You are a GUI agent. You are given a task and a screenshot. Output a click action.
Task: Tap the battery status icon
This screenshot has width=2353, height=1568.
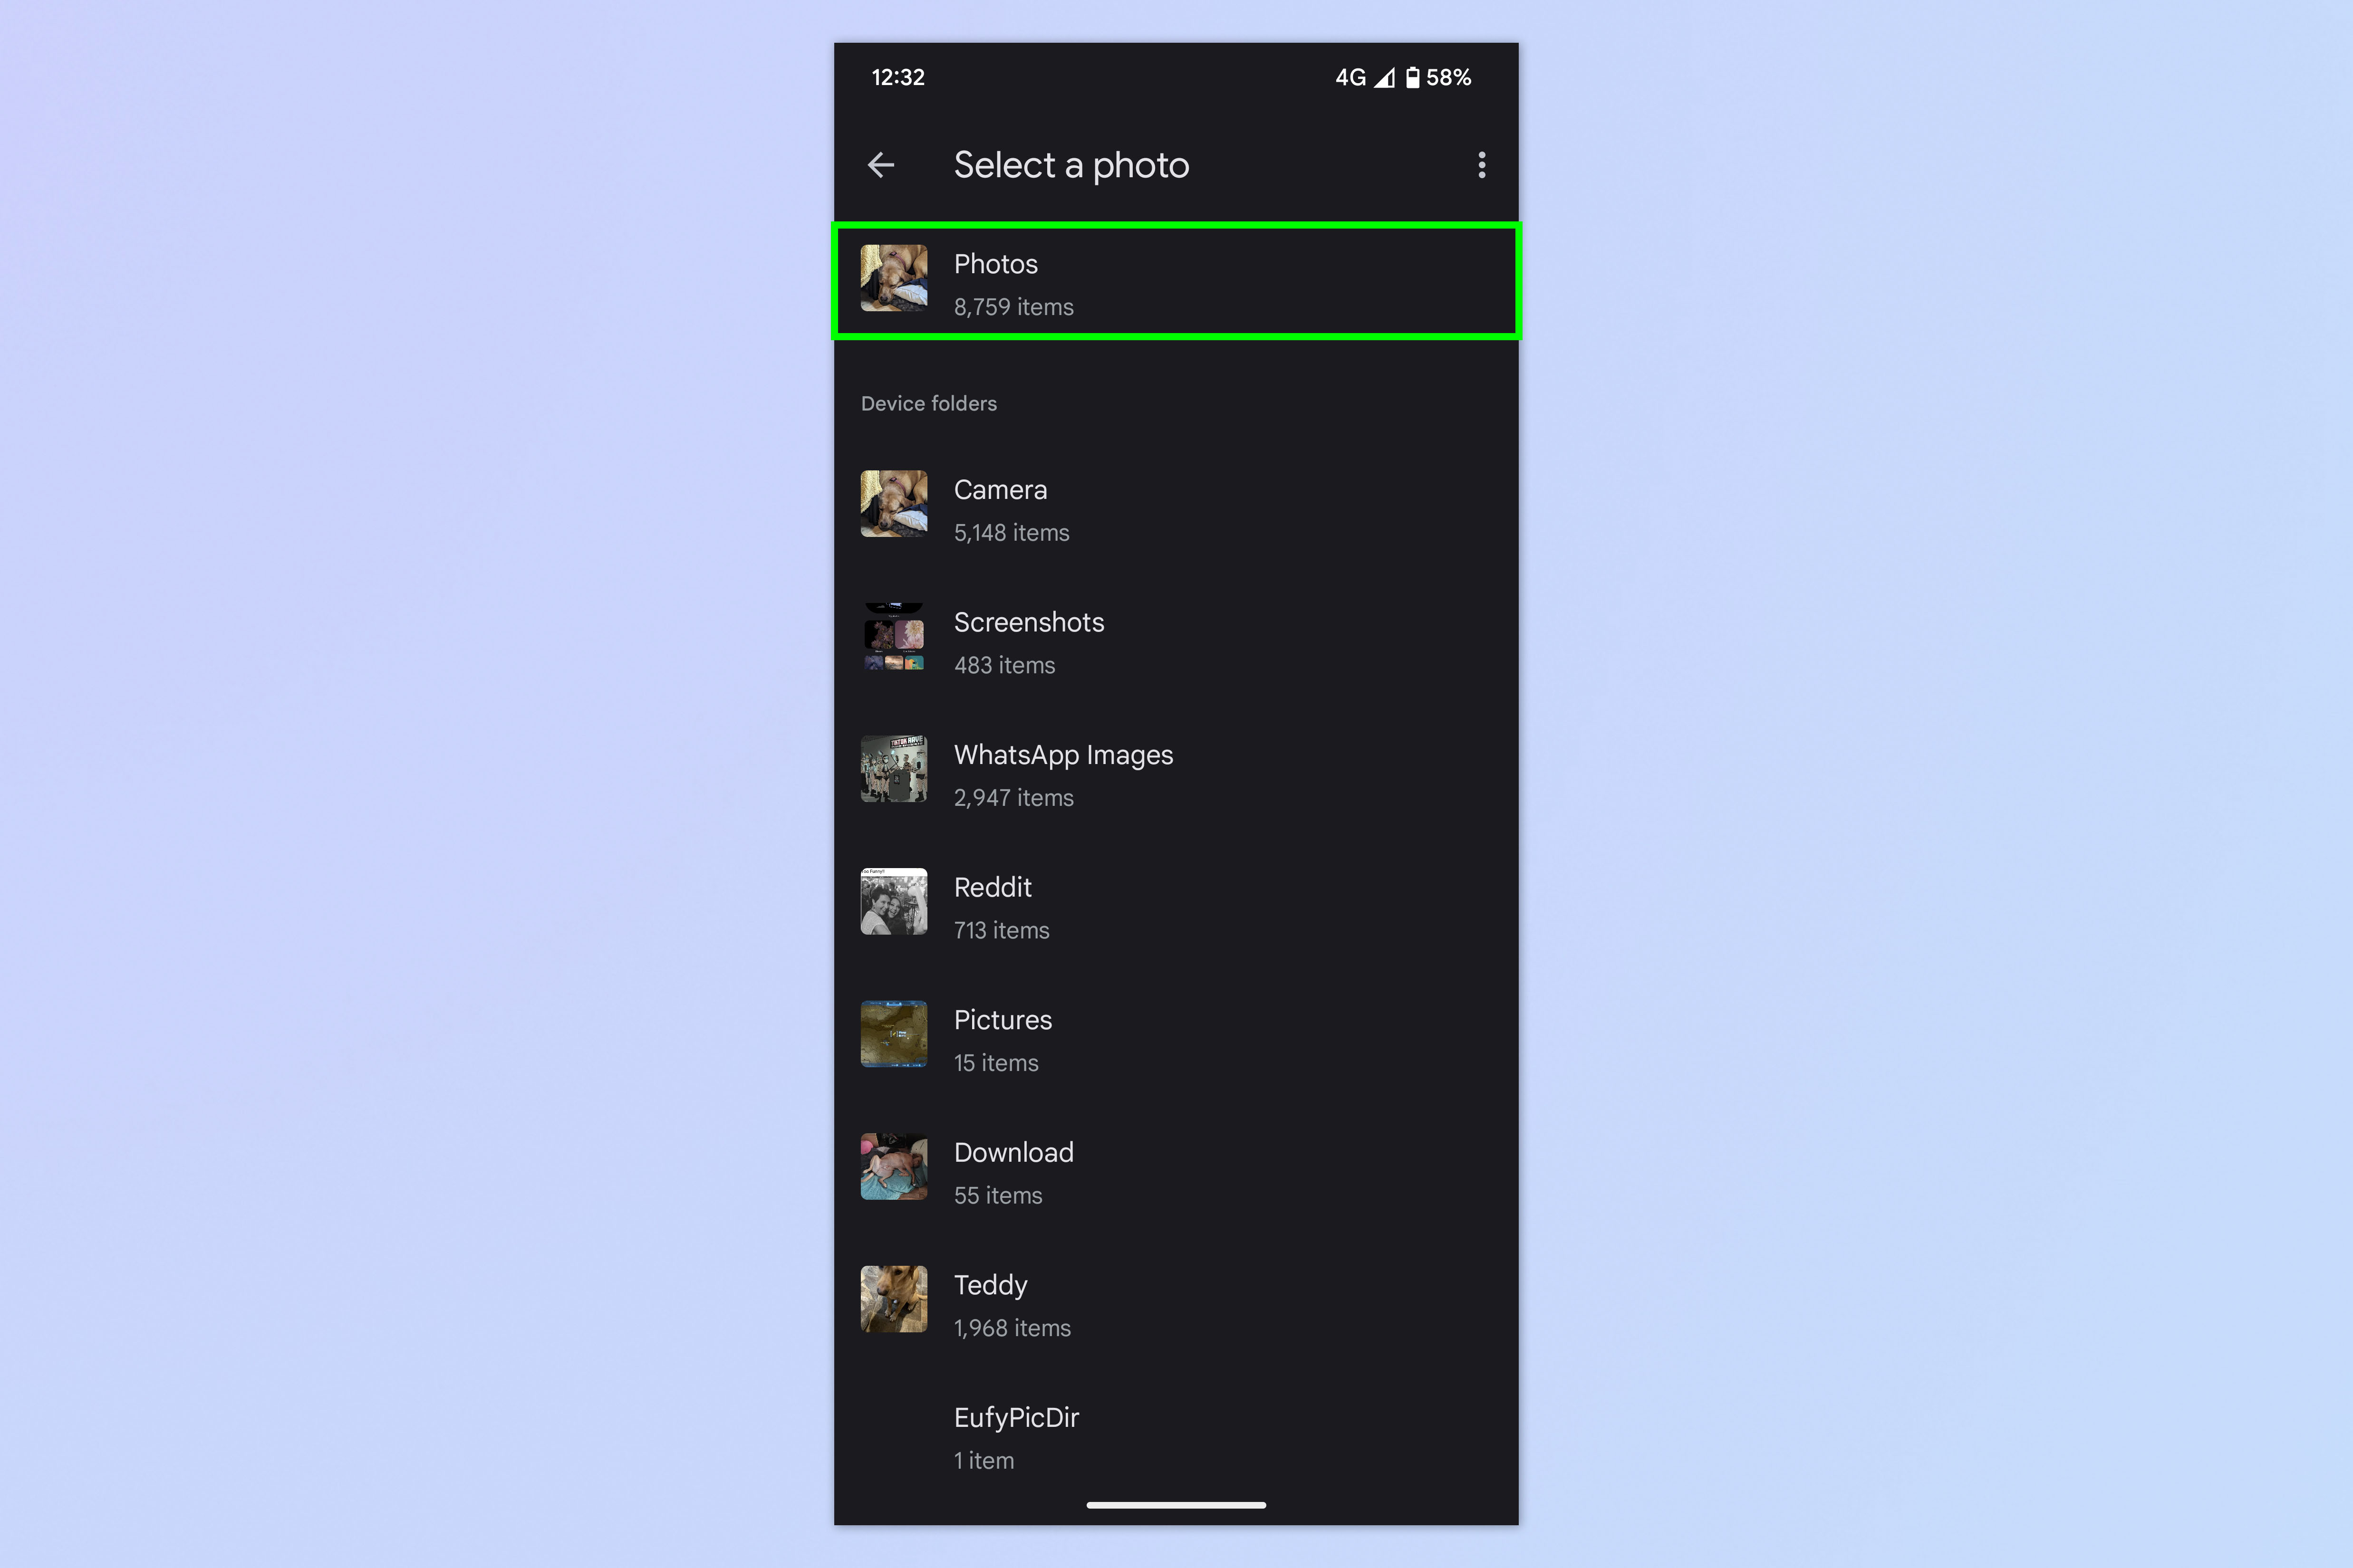pos(1413,78)
